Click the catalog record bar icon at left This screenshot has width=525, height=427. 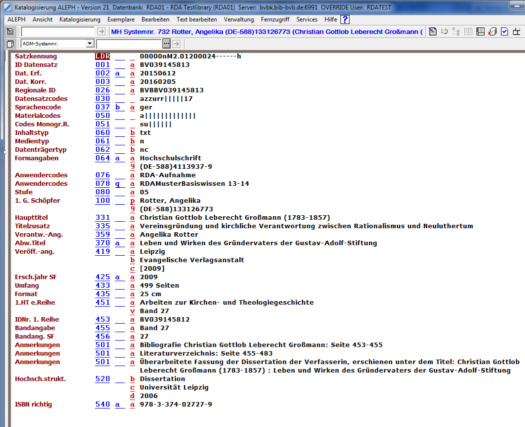(10, 31)
